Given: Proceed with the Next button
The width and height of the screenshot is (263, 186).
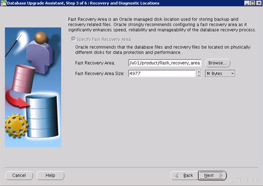Looking at the screenshot, I should 213,175.
